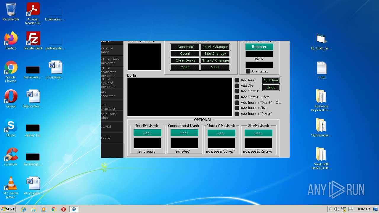The width and height of the screenshot is (379, 213).
Task: Open media player taskbar icon
Action: pos(44,209)
